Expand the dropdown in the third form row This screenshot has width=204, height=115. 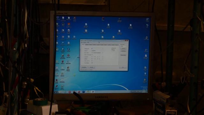pos(103,53)
